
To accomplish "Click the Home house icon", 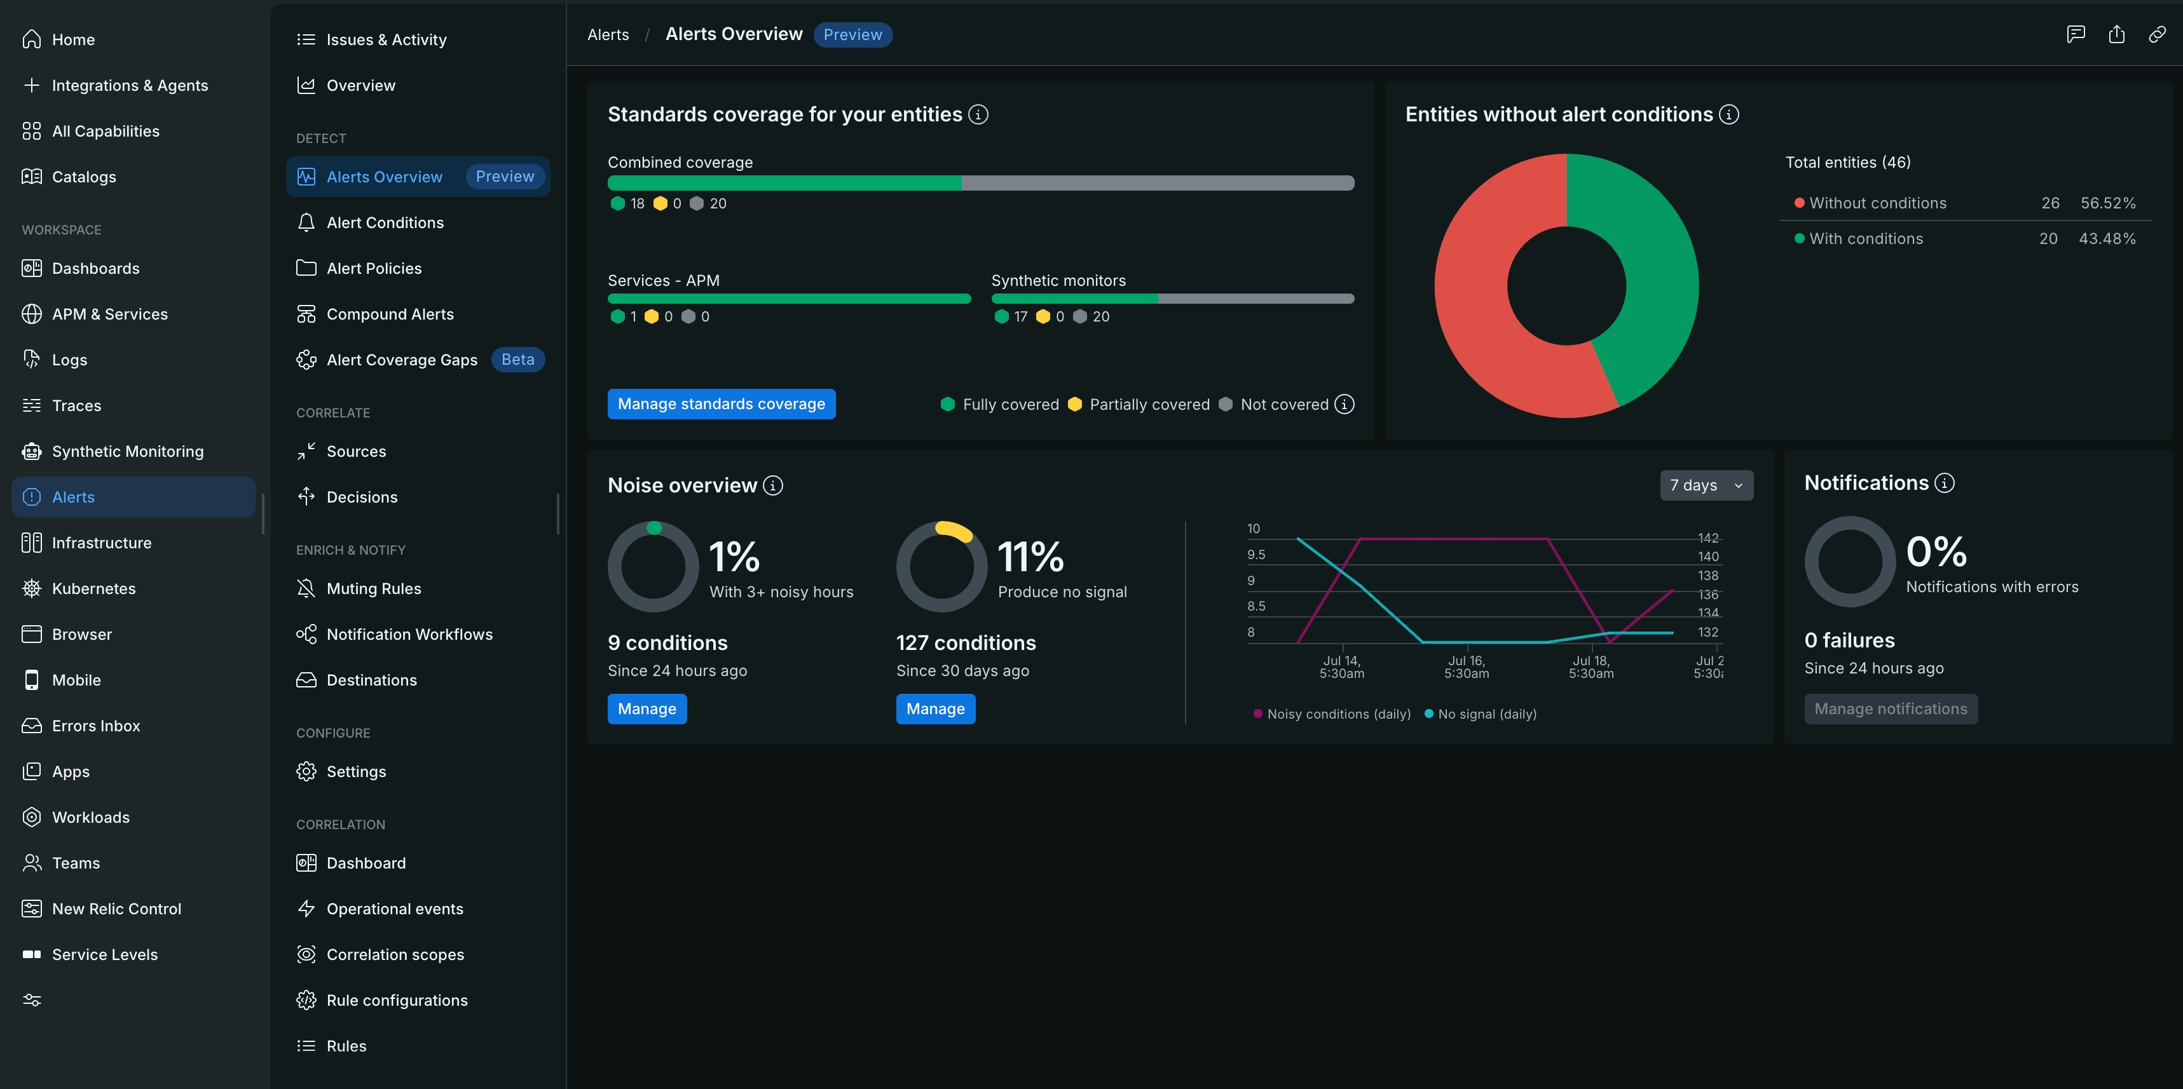I will tap(31, 39).
